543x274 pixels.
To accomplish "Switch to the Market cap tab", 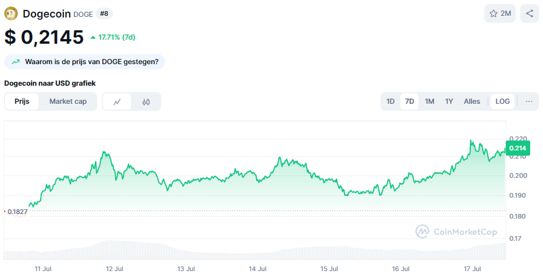I will click(68, 101).
